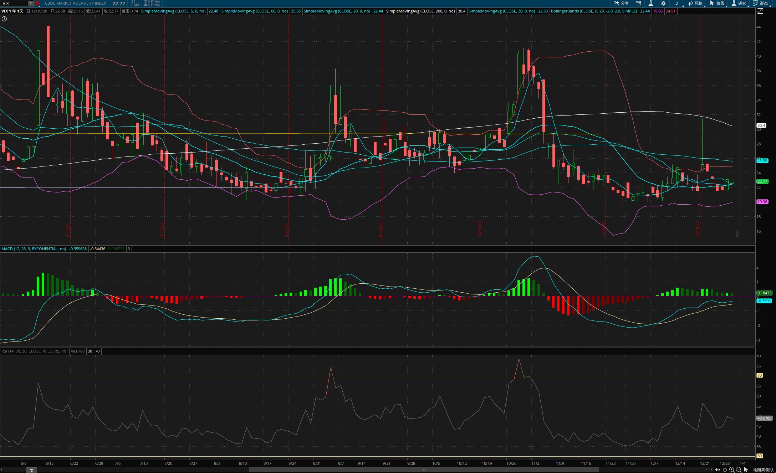The height and width of the screenshot is (473, 776).
Task: Click the price axis scale toggle icon
Action: click(x=760, y=11)
